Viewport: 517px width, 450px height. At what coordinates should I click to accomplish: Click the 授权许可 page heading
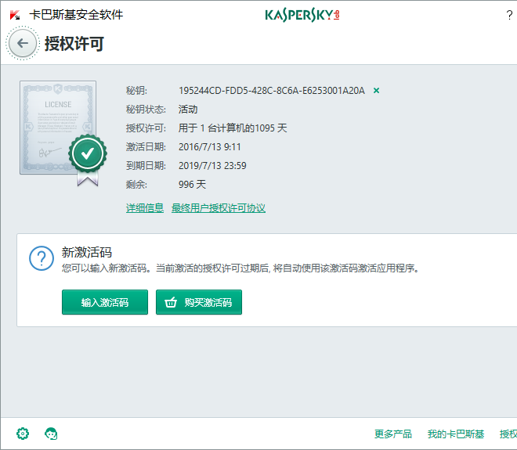[x=74, y=44]
